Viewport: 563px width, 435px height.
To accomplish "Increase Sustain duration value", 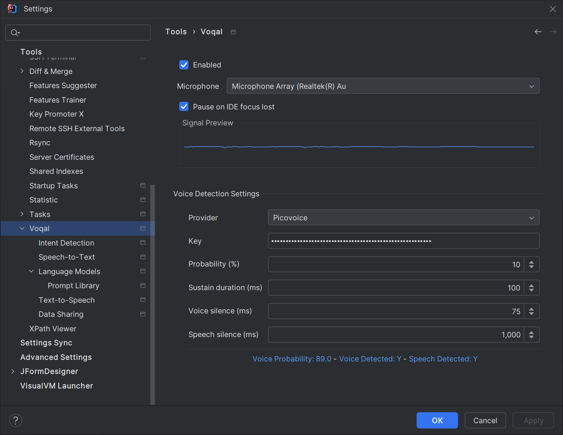I will 531,285.
